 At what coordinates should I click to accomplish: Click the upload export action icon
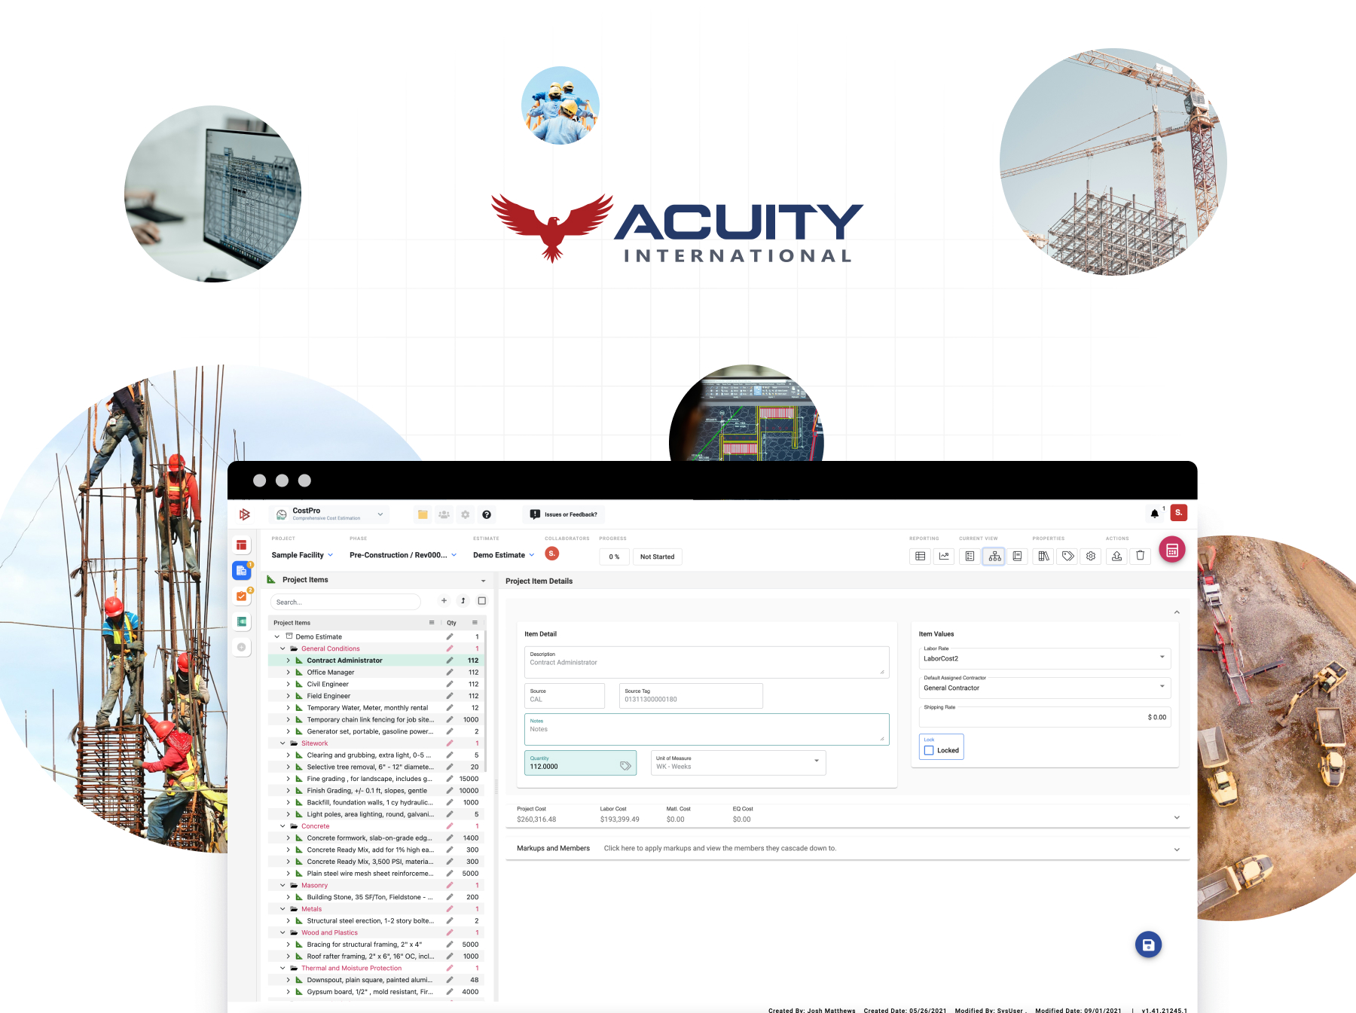[1117, 556]
